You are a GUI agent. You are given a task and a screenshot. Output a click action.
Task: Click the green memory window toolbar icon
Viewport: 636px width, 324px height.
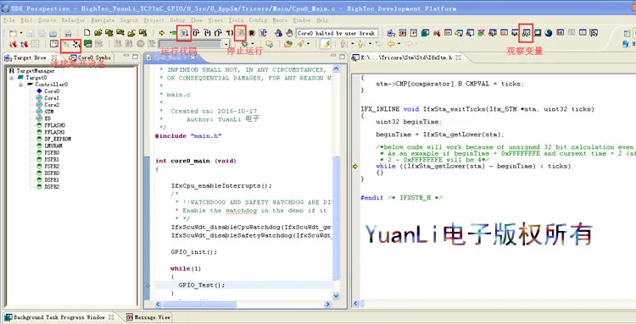pos(87,44)
